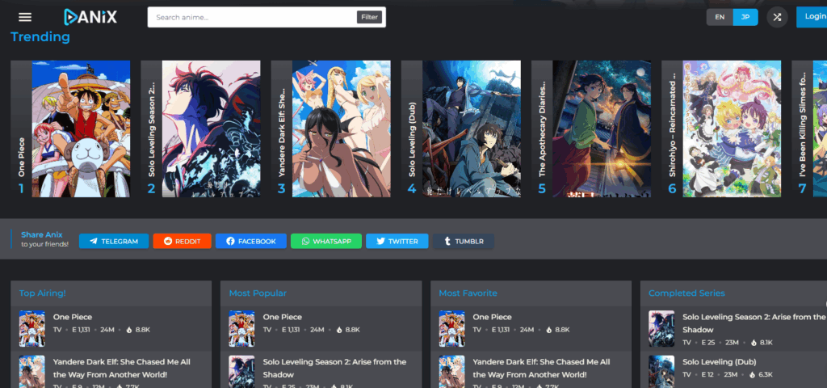827x388 pixels.
Task: Open the Top Airing section heading
Action: (43, 293)
